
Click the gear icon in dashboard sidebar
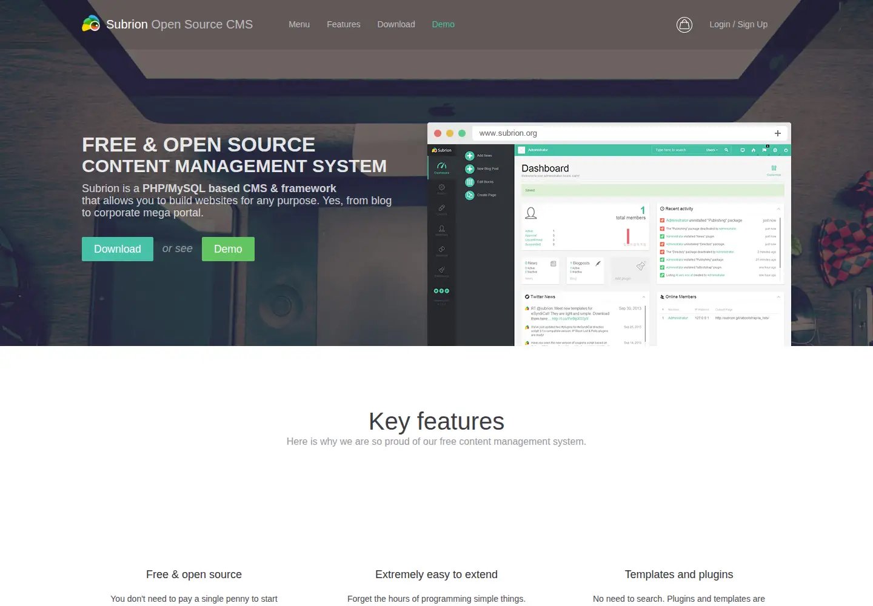[x=442, y=187]
